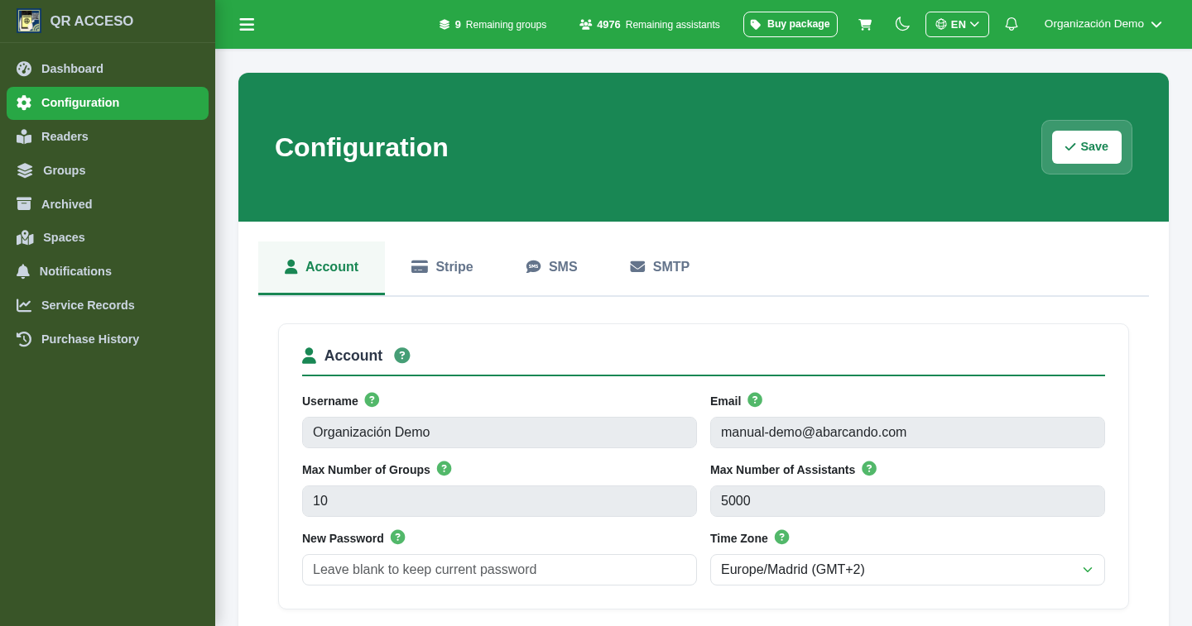Click help icon next to Username

coord(372,399)
